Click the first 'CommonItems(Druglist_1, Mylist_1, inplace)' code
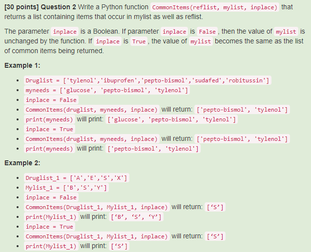Viewport: 311px width, 252px height. coord(97,207)
